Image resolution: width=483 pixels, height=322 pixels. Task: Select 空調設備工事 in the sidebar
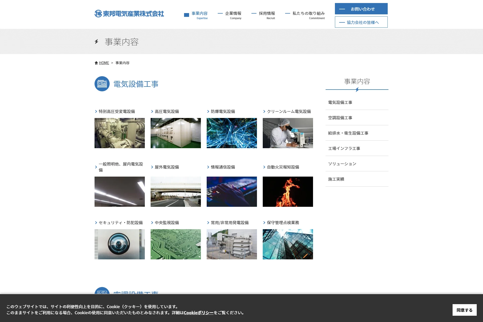pos(340,118)
